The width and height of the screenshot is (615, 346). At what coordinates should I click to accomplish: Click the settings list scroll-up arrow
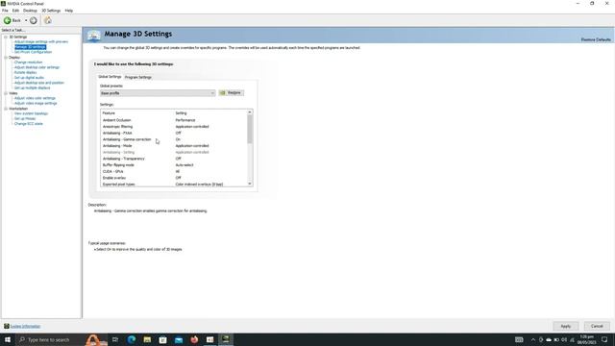[250, 112]
